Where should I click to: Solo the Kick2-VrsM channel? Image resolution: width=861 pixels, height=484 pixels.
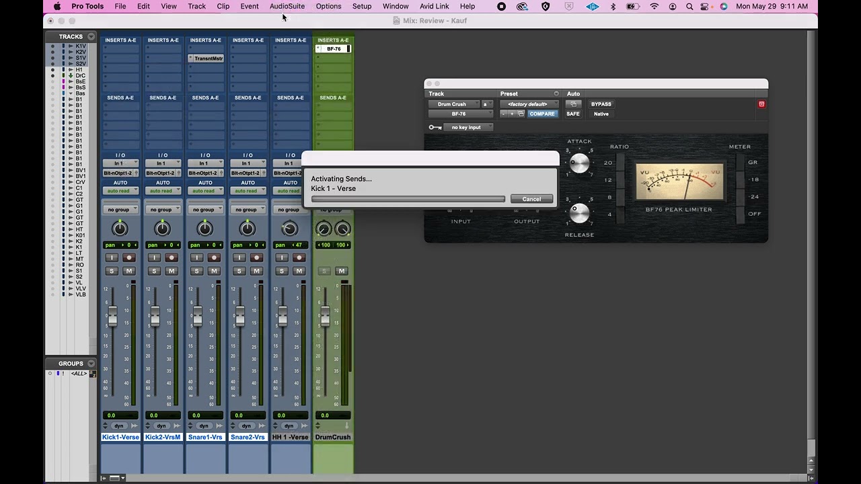[154, 271]
